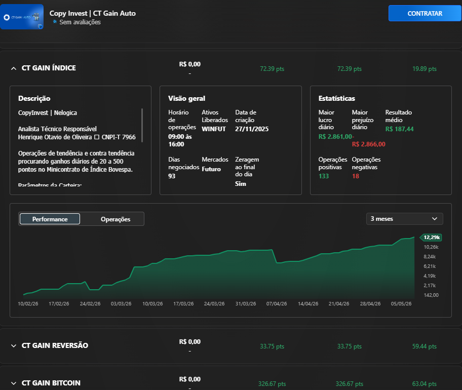Click the 05/05/26 chart axis date

coord(401,304)
